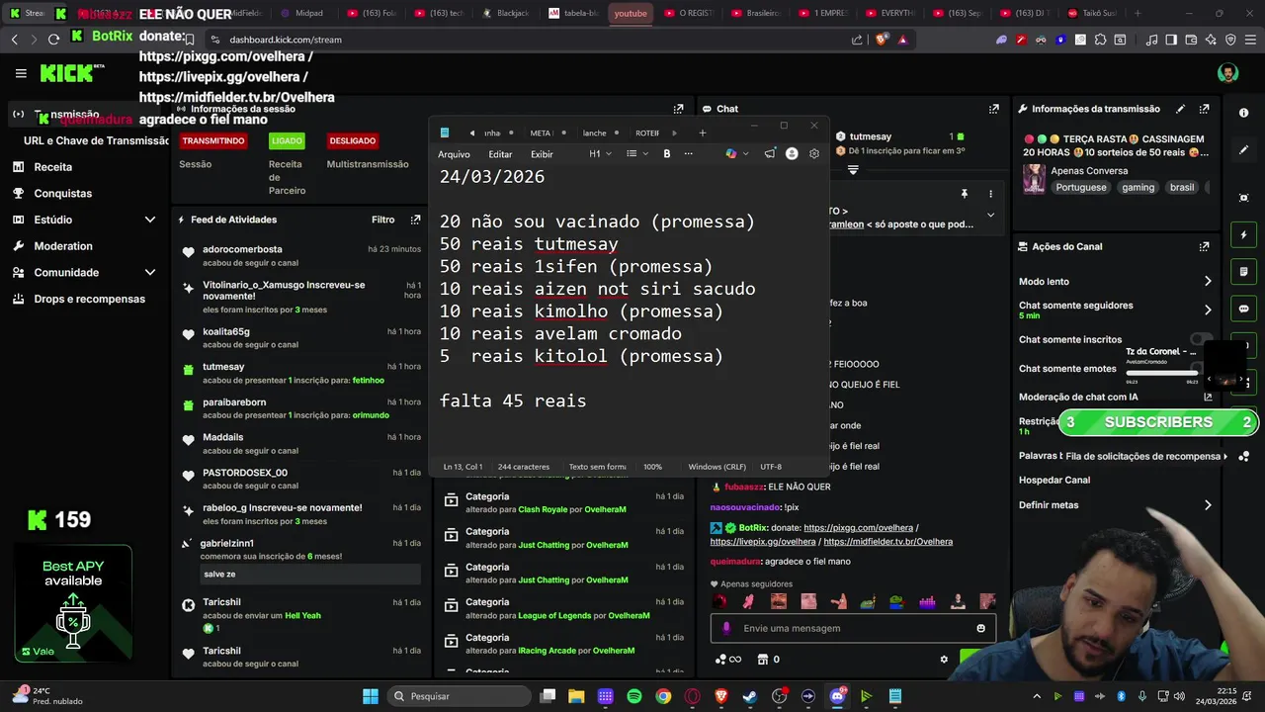Open the Arquivo menu in Notepad
The image size is (1265, 712).
[x=454, y=154]
